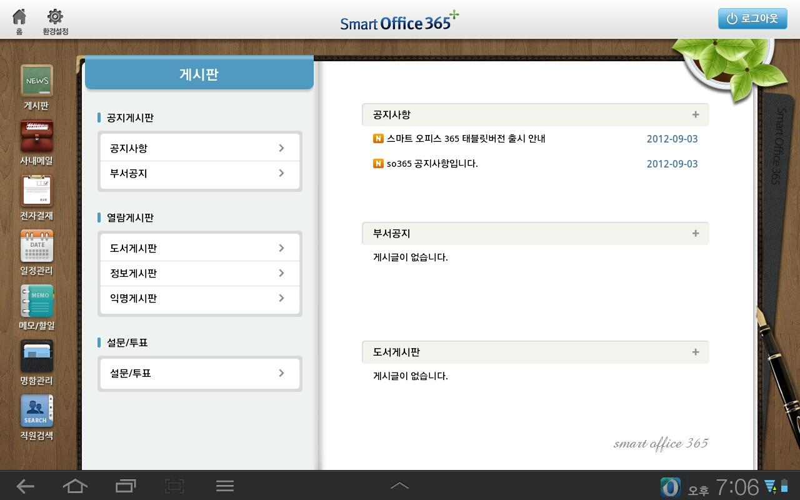Image resolution: width=800 pixels, height=500 pixels.
Task: Click the N badge on 태블릿버전 post
Action: (378, 139)
